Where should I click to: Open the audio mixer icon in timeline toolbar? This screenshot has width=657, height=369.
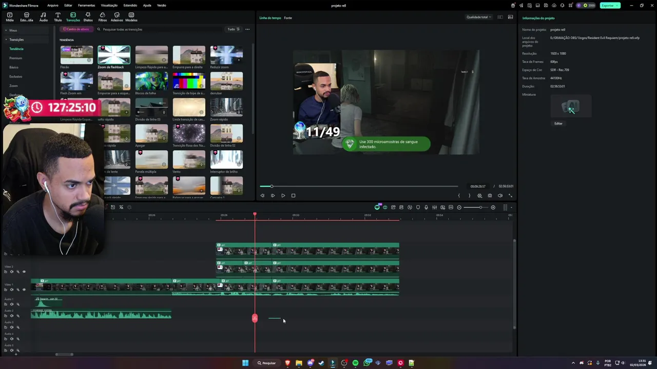coord(434,208)
